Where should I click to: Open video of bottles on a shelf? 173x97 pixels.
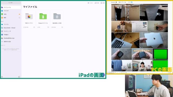121,27
